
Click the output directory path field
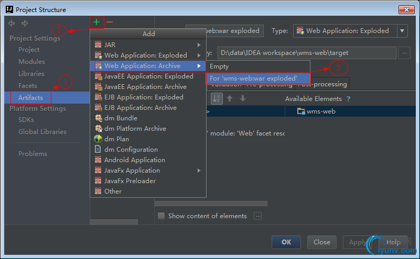click(307, 53)
